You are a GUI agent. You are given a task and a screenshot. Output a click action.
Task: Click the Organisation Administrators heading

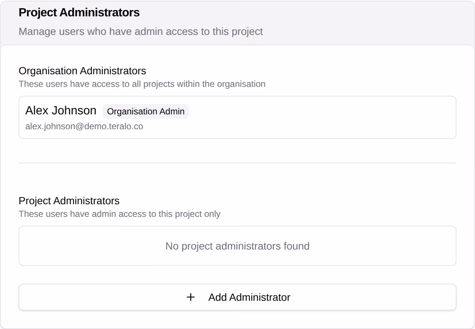82,71
